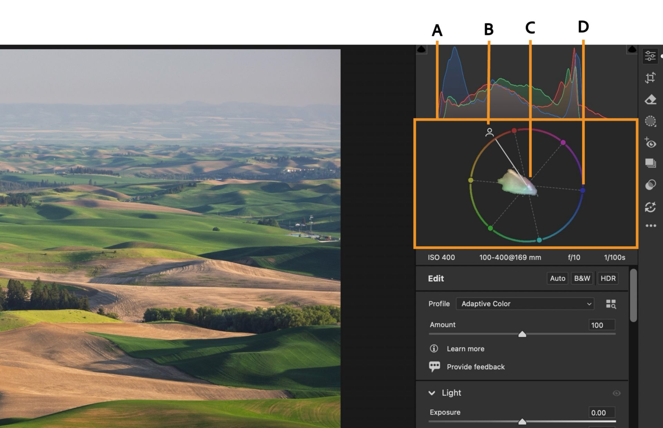Screen dimensions: 663x428
Task: Select the Edit sliders panel icon
Action: click(x=650, y=56)
